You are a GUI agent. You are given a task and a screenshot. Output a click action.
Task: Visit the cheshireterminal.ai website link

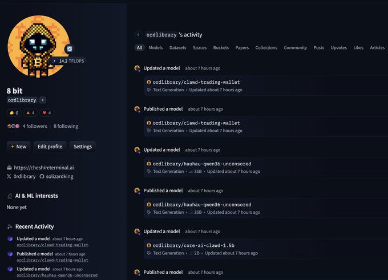coord(44,168)
